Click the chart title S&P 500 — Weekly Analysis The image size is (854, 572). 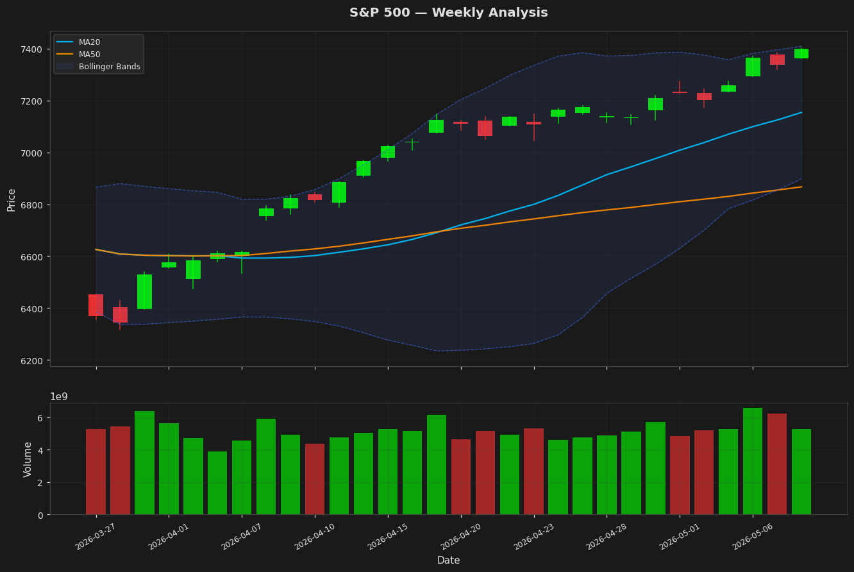click(448, 13)
